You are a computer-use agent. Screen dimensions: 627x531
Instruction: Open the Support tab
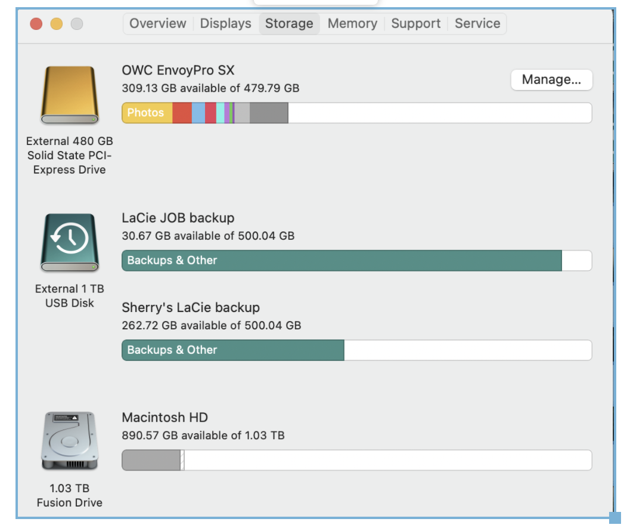[x=416, y=24]
